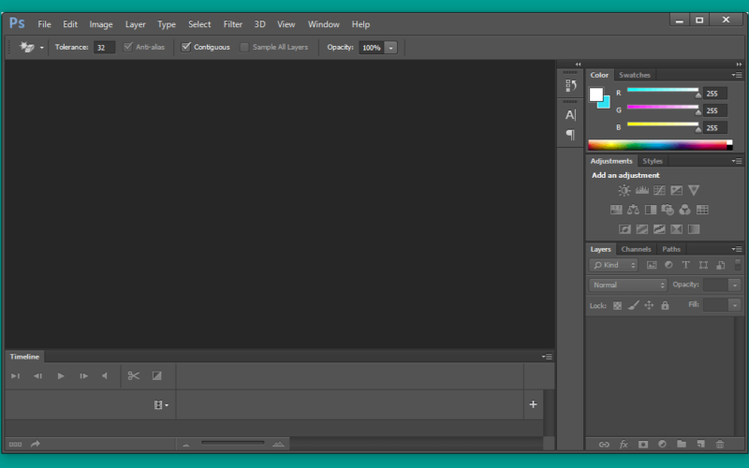The image size is (749, 468).
Task: Click the timeline transition icon
Action: 156,376
